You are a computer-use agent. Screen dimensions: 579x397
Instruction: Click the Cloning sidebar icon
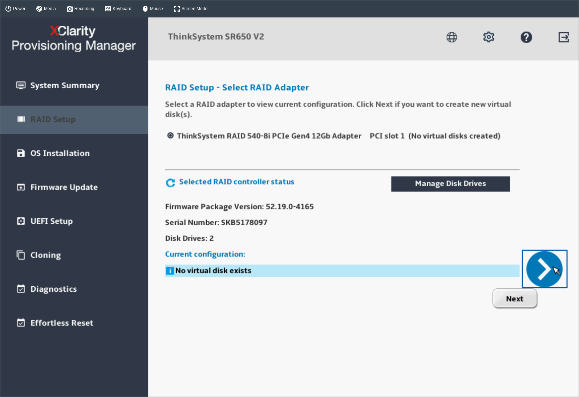pos(21,255)
